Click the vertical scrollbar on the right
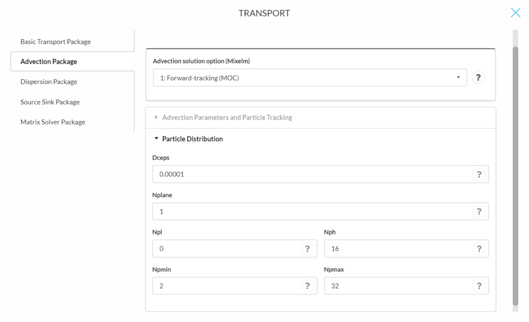The image size is (529, 322). (x=515, y=176)
